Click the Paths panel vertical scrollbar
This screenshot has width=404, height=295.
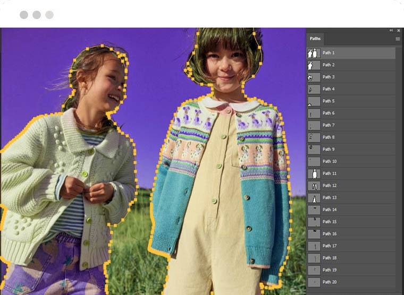pos(399,159)
